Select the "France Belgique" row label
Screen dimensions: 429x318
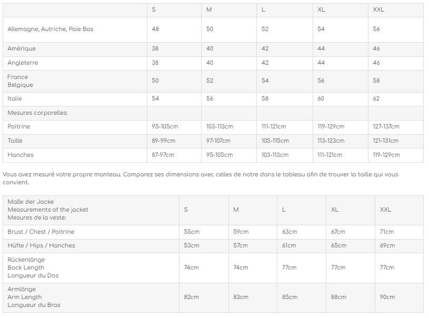21,81
